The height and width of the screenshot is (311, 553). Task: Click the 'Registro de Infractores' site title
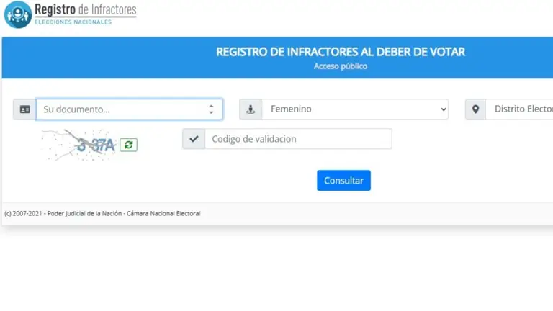click(85, 10)
